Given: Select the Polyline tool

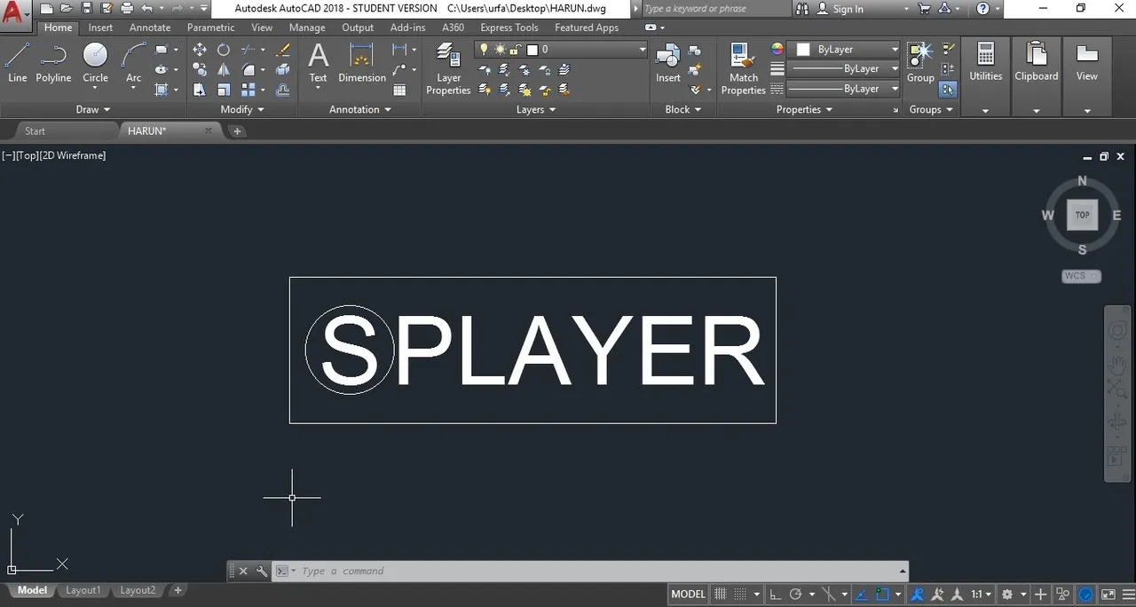Looking at the screenshot, I should pos(53,63).
